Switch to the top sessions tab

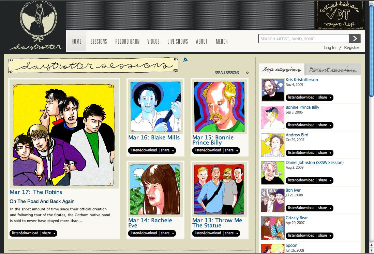pyautogui.click(x=282, y=70)
